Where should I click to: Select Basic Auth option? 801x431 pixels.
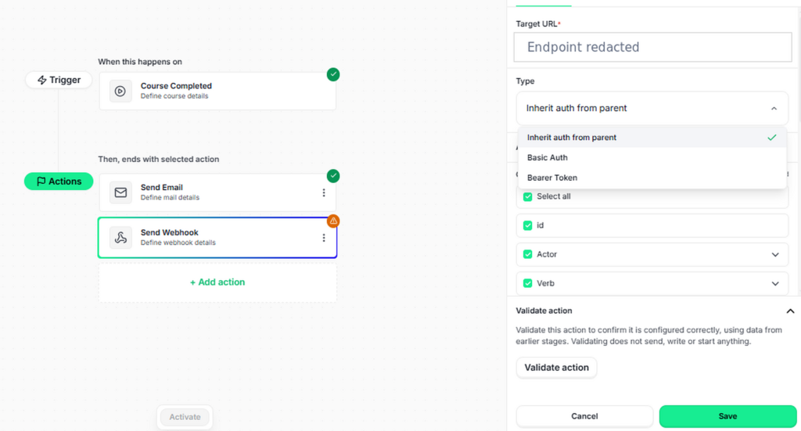[652, 158]
